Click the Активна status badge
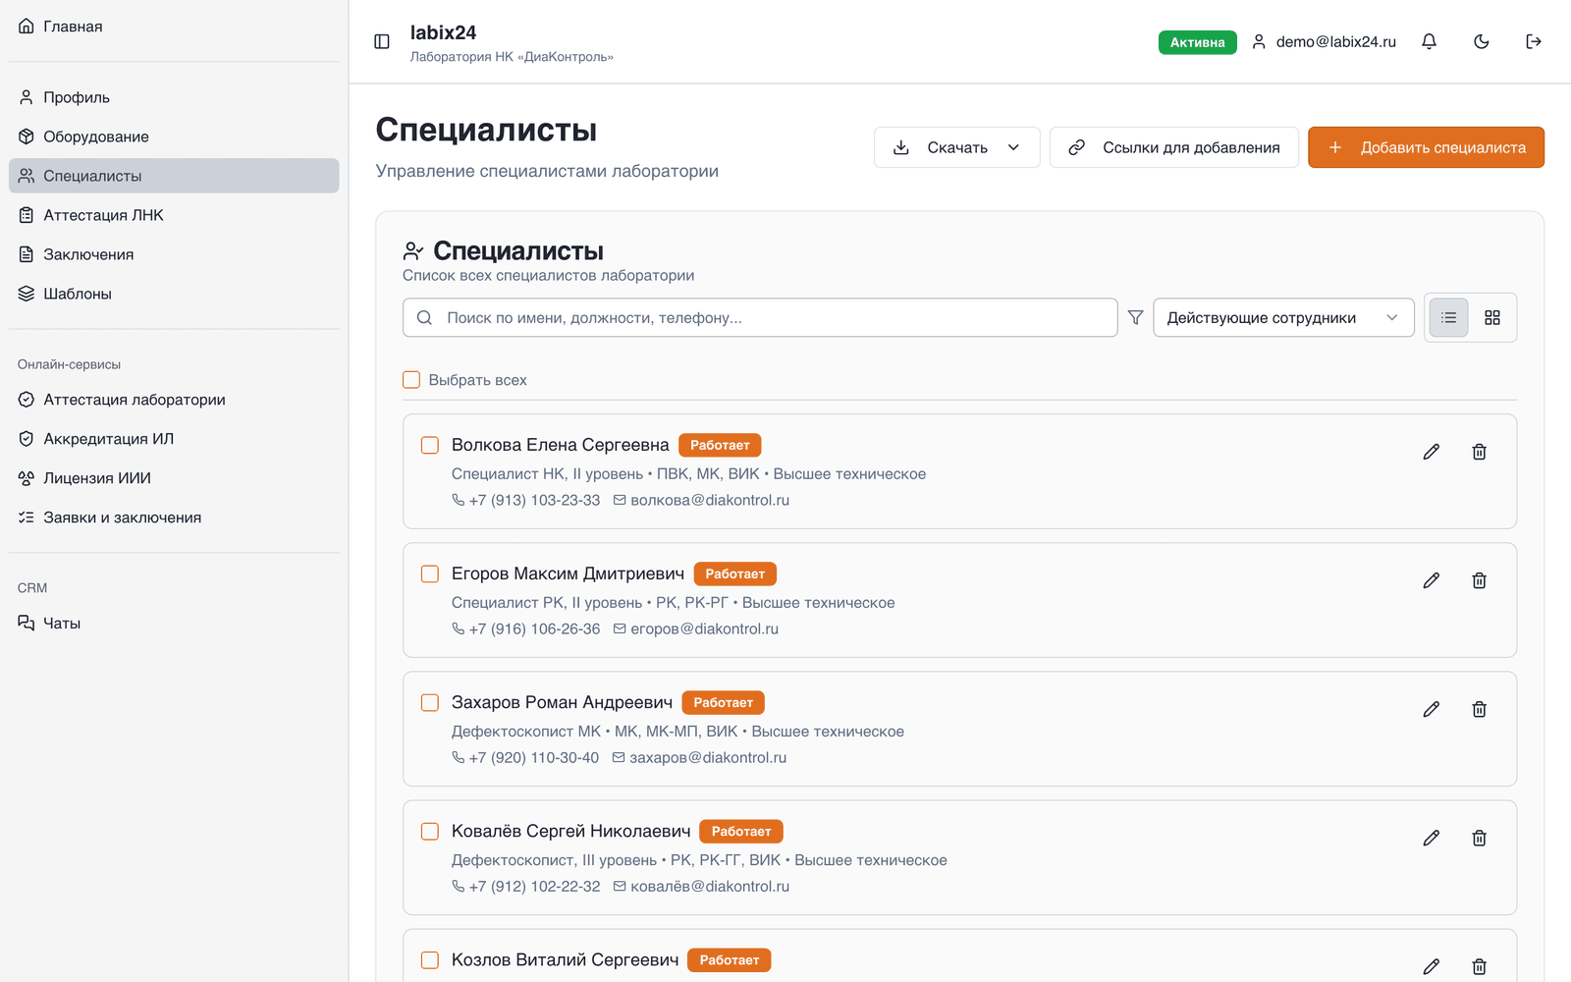The width and height of the screenshot is (1571, 982). [1198, 42]
